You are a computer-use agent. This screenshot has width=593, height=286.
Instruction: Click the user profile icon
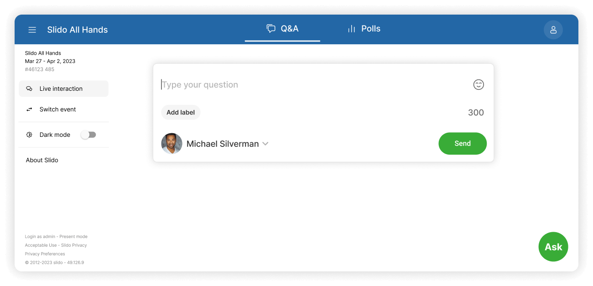click(x=553, y=30)
